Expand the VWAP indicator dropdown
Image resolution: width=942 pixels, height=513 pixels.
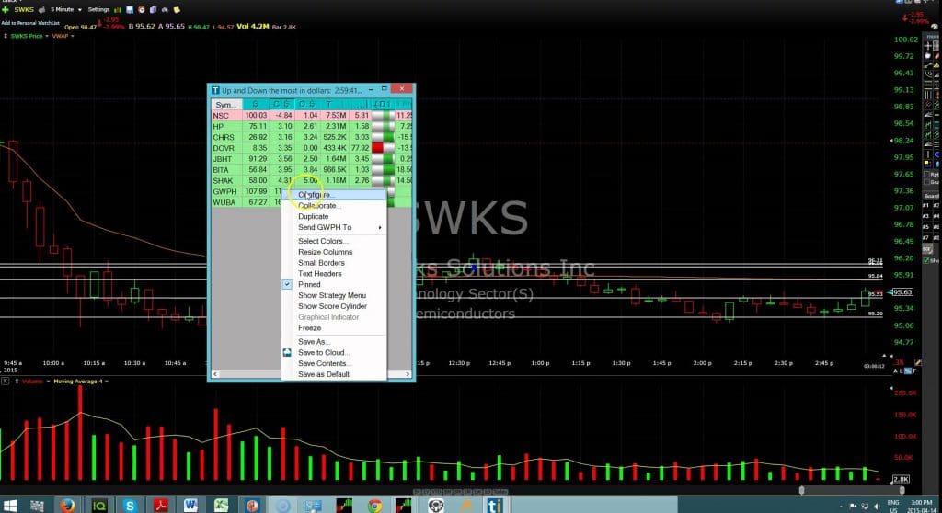(x=72, y=36)
